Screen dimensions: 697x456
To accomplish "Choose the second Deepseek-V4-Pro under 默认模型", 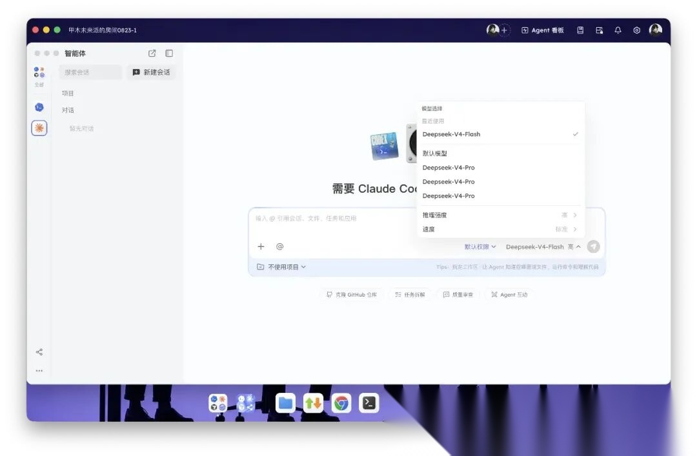I will (501, 182).
